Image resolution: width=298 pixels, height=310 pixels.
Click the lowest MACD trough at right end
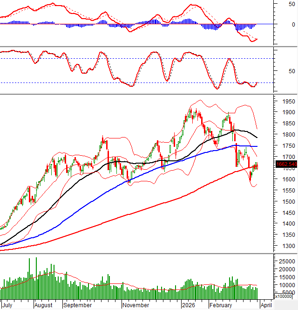coord(253,41)
